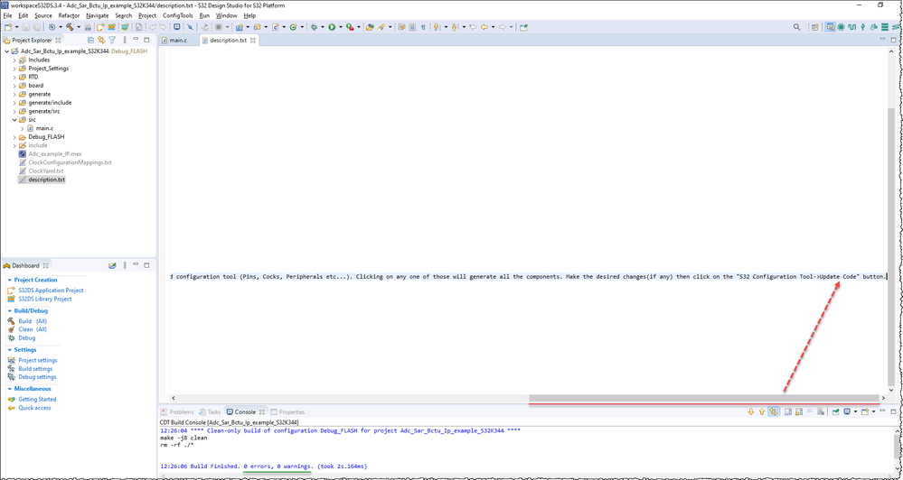This screenshot has height=480, width=903.
Task: Open Project settings in Dashboard
Action: pos(37,360)
